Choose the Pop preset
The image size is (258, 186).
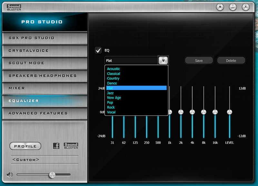point(136,103)
